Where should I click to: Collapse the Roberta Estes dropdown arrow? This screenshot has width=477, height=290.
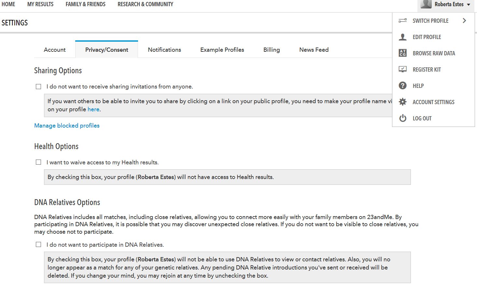click(469, 5)
